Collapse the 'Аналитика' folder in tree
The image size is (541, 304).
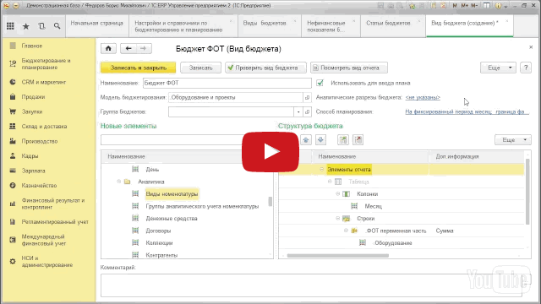coord(119,182)
